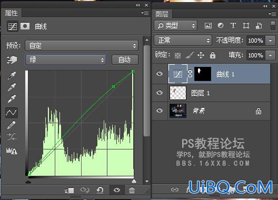Delete the adjustment layer with trash icon

[x=132, y=190]
